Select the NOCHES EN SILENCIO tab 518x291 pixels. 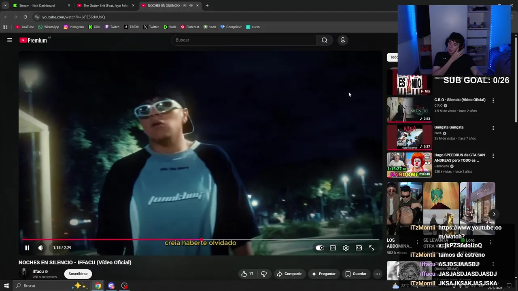[x=166, y=6]
